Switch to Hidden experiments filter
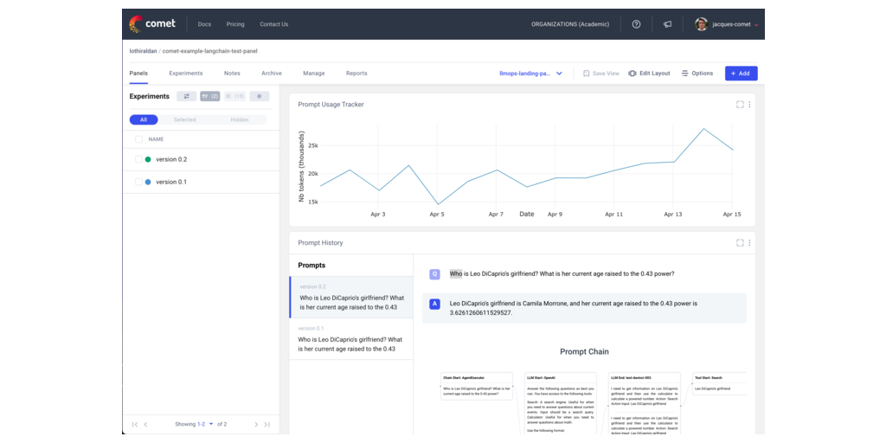This screenshot has width=886, height=443. [x=239, y=119]
